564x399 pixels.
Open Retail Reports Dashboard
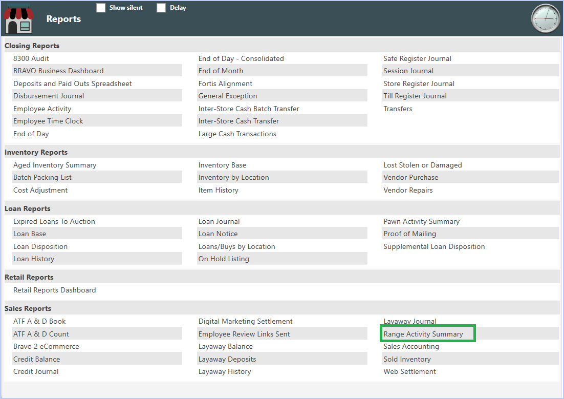pyautogui.click(x=54, y=290)
